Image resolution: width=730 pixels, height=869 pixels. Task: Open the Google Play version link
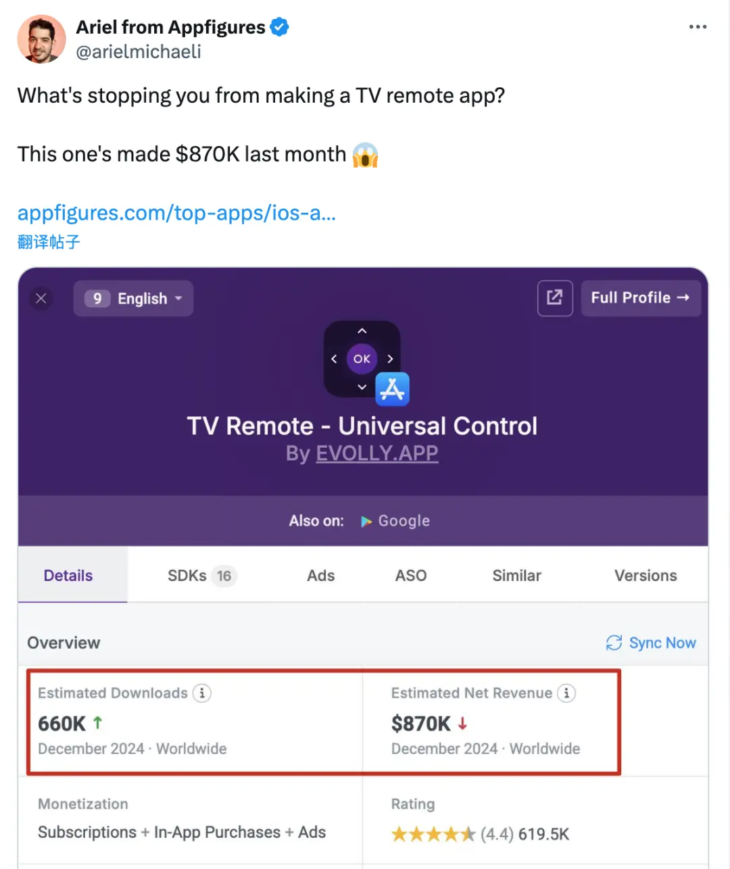[396, 521]
